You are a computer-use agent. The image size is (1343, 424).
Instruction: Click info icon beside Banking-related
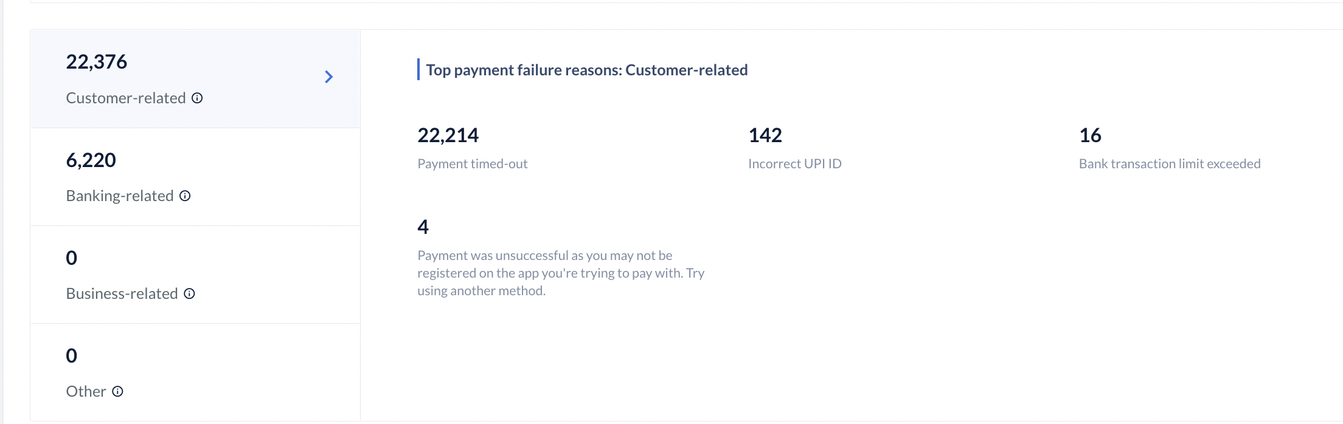(x=185, y=196)
